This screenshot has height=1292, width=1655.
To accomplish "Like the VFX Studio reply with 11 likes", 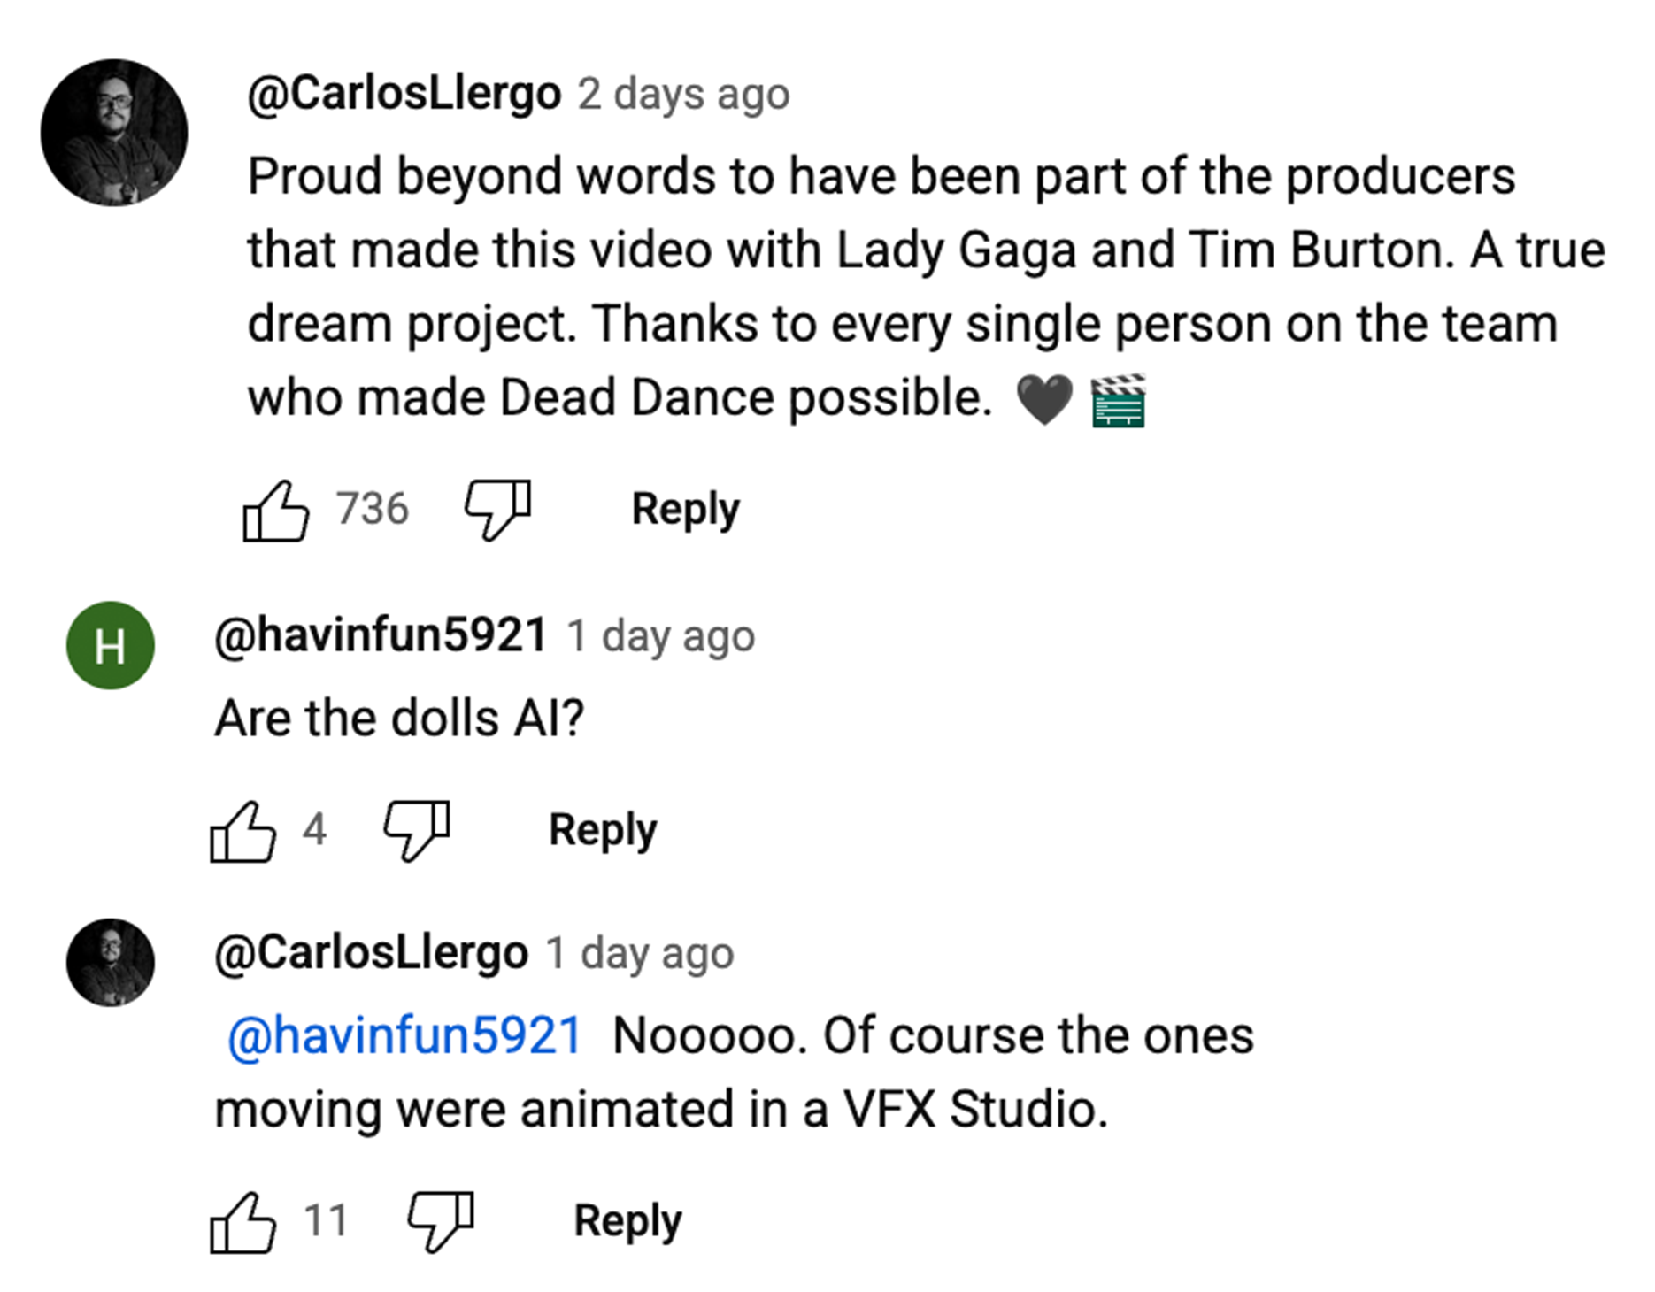I will tap(242, 1222).
